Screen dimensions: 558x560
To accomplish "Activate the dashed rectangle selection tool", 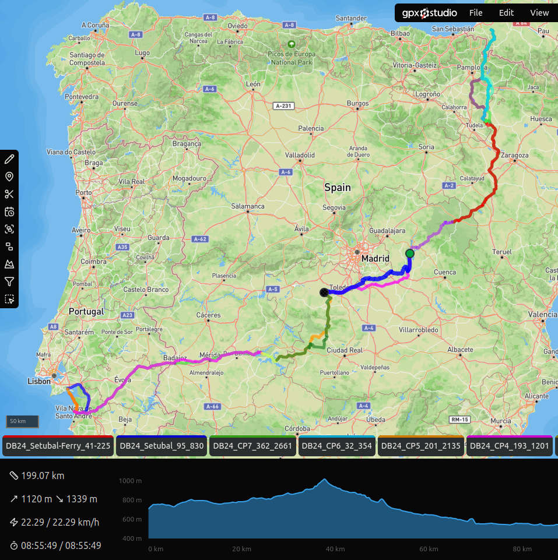I will pyautogui.click(x=9, y=299).
